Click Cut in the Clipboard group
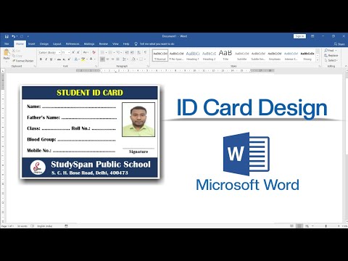Screen dimensions: 348x261 (17, 51)
